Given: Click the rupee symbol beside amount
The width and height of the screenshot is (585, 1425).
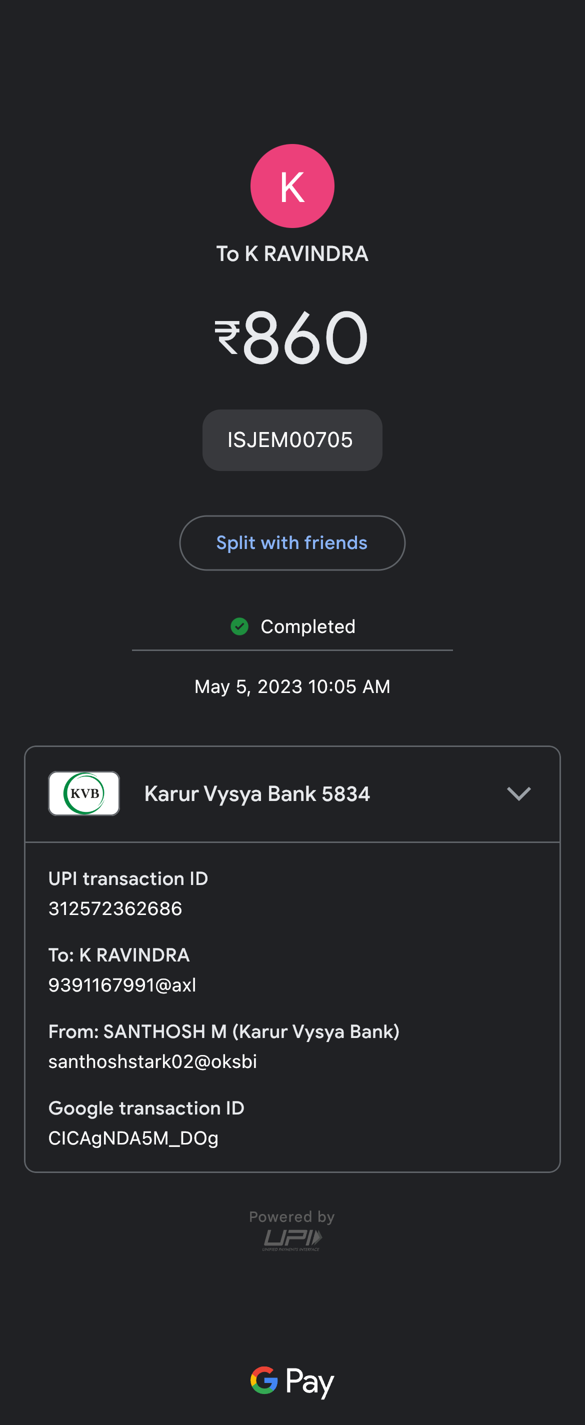Looking at the screenshot, I should [x=227, y=337].
